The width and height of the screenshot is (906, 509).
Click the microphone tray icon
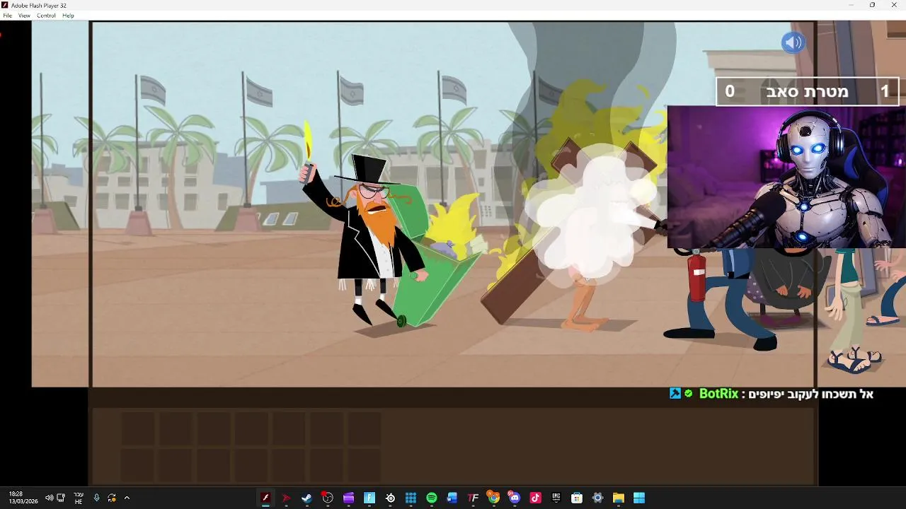point(97,498)
